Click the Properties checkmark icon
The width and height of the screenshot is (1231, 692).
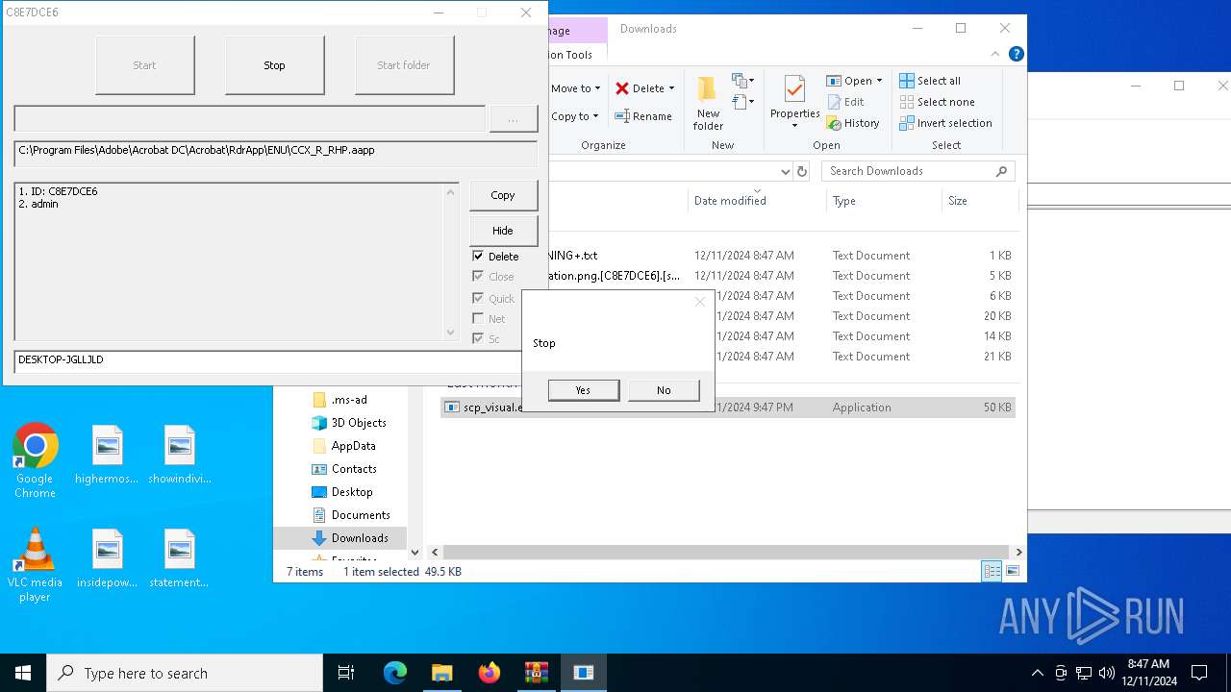click(x=794, y=89)
